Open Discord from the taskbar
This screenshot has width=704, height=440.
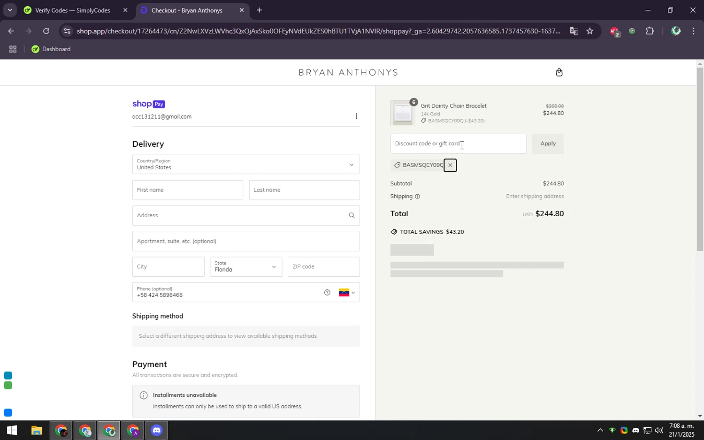click(157, 430)
